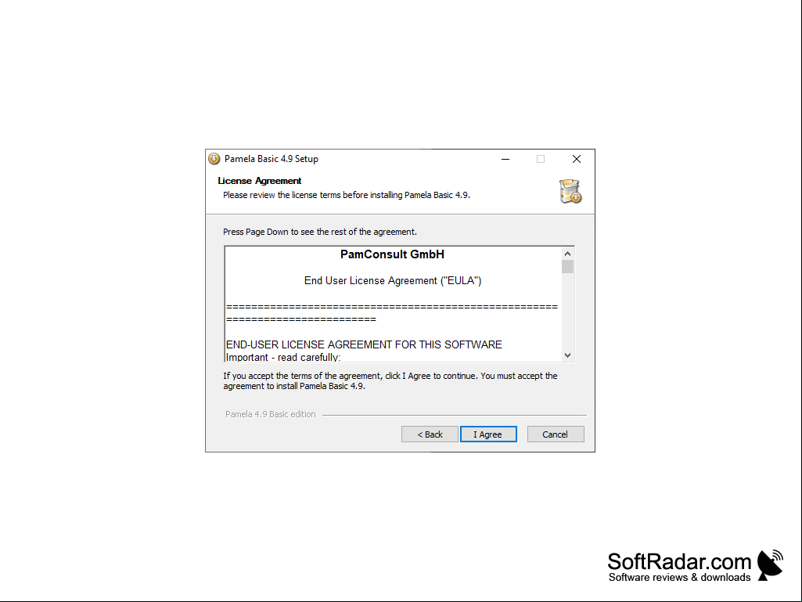
Task: Click the SoftRadar.com watermark text
Action: (x=679, y=561)
